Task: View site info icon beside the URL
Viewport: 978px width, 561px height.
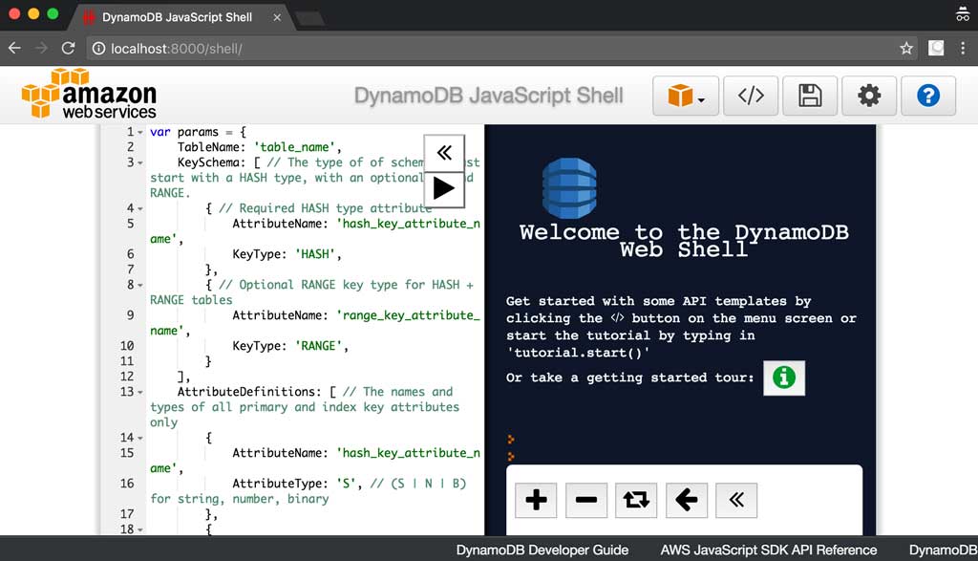Action: tap(98, 48)
